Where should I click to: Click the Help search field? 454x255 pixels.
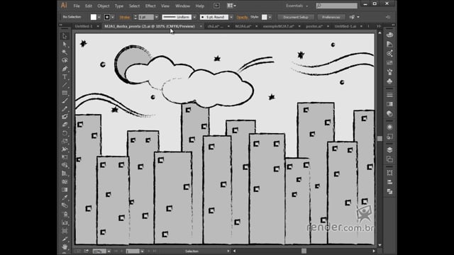point(337,6)
